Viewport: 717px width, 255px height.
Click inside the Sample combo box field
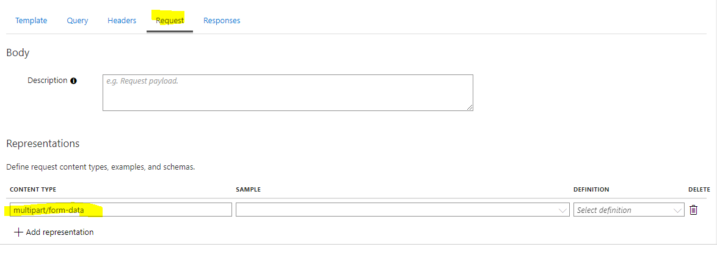coord(402,210)
